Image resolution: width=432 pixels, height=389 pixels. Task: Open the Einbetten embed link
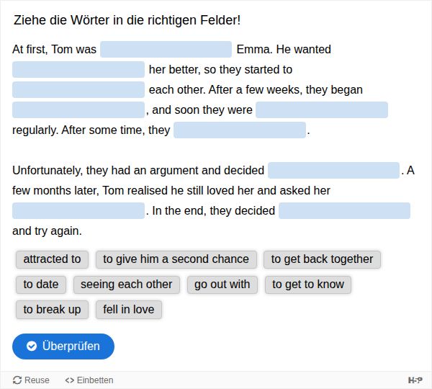pos(89,380)
